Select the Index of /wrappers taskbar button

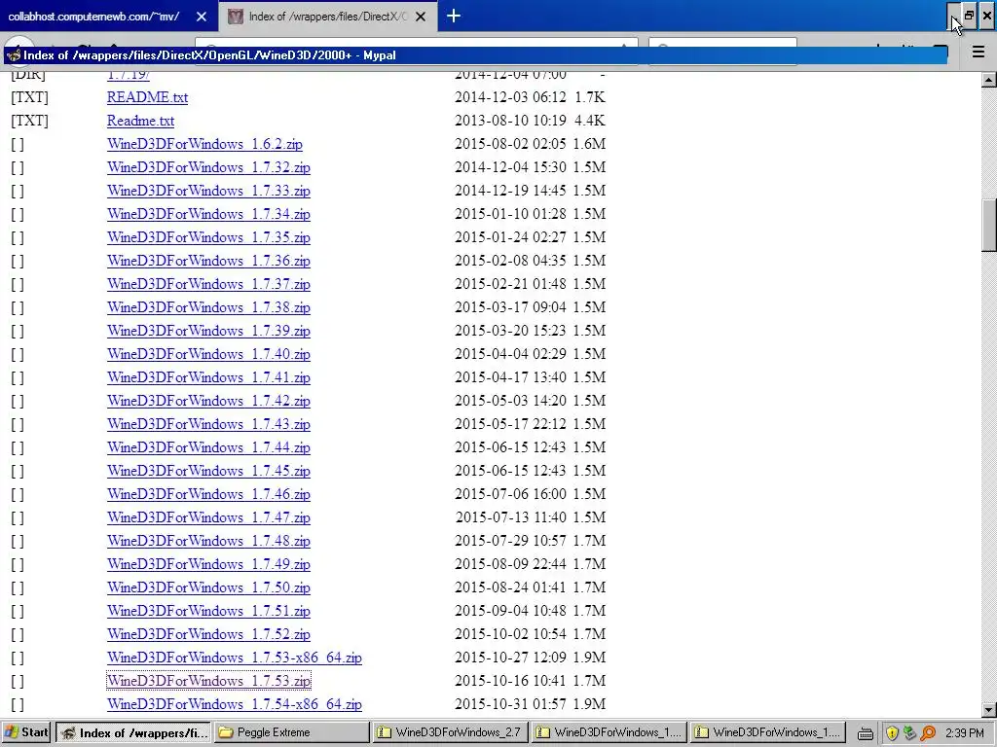pyautogui.click(x=132, y=732)
